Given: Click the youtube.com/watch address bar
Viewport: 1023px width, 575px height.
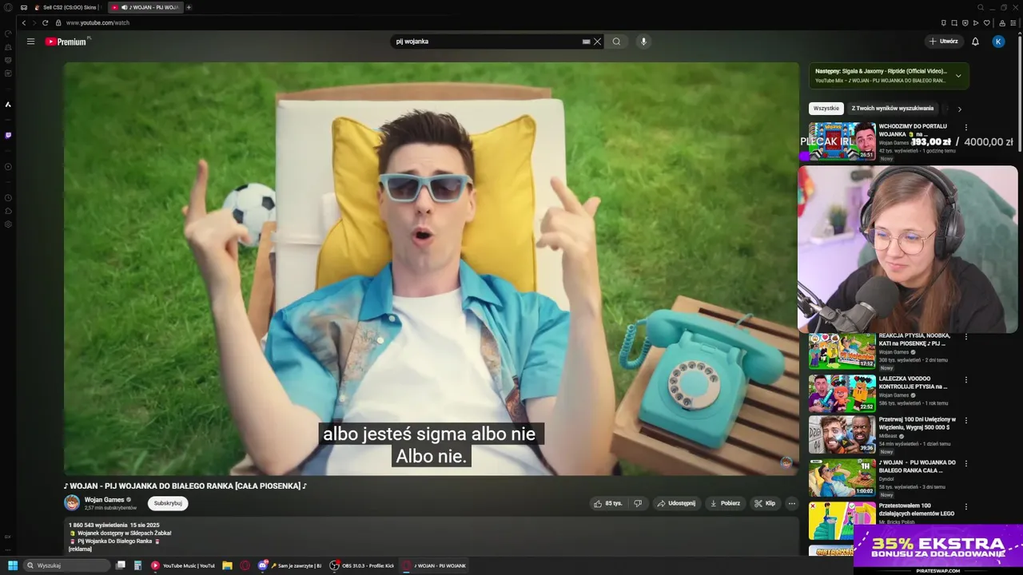Looking at the screenshot, I should [98, 22].
